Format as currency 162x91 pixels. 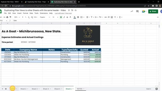point(23,17)
